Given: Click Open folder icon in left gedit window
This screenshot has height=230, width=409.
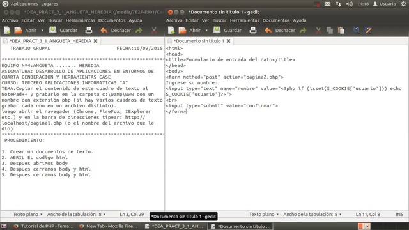Looking at the screenshot, I should pos(19,31).
